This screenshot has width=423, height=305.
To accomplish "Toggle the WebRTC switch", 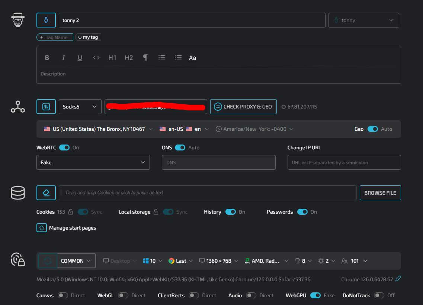I will pyautogui.click(x=64, y=147).
